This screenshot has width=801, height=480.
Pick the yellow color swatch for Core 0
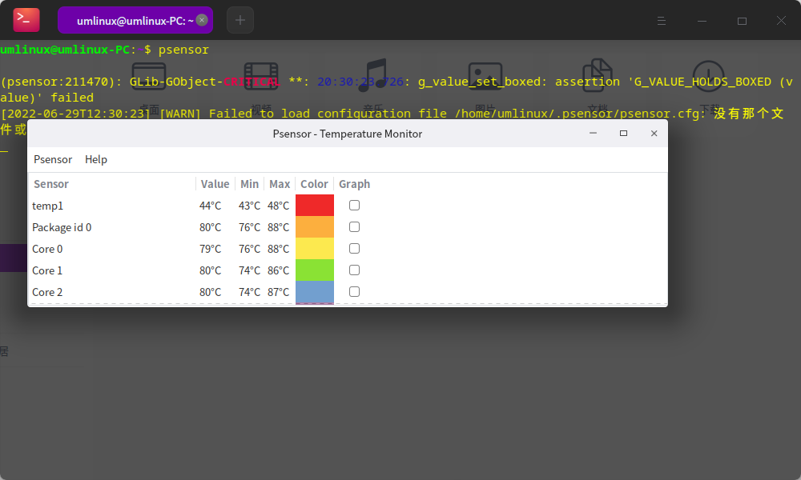(315, 249)
